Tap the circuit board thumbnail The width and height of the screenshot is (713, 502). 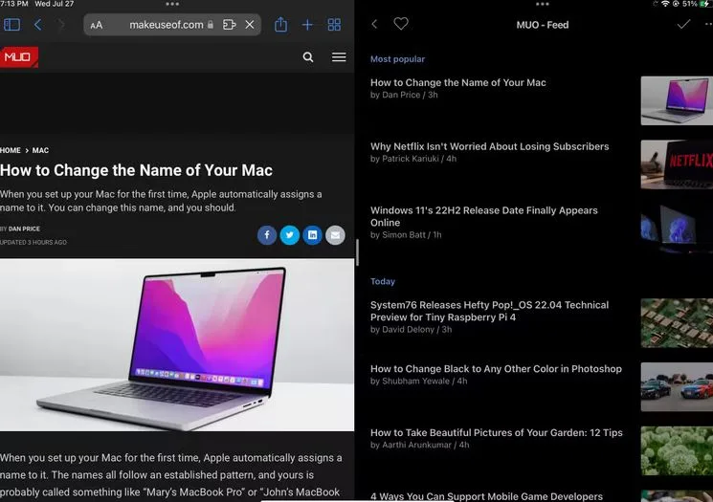pyautogui.click(x=677, y=323)
